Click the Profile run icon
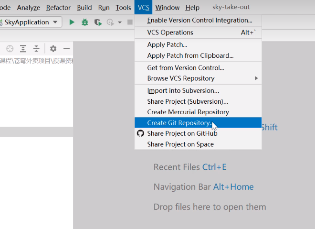Screen dimensions: 315x229 tap(110, 22)
